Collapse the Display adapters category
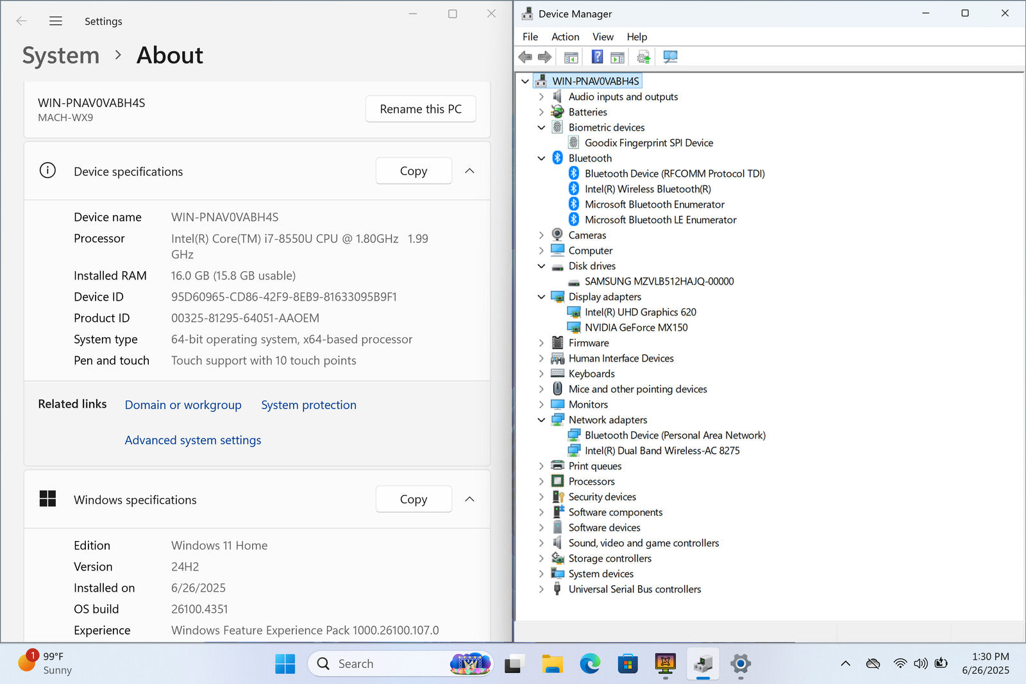Screen dimensions: 1026x684 click(x=541, y=297)
